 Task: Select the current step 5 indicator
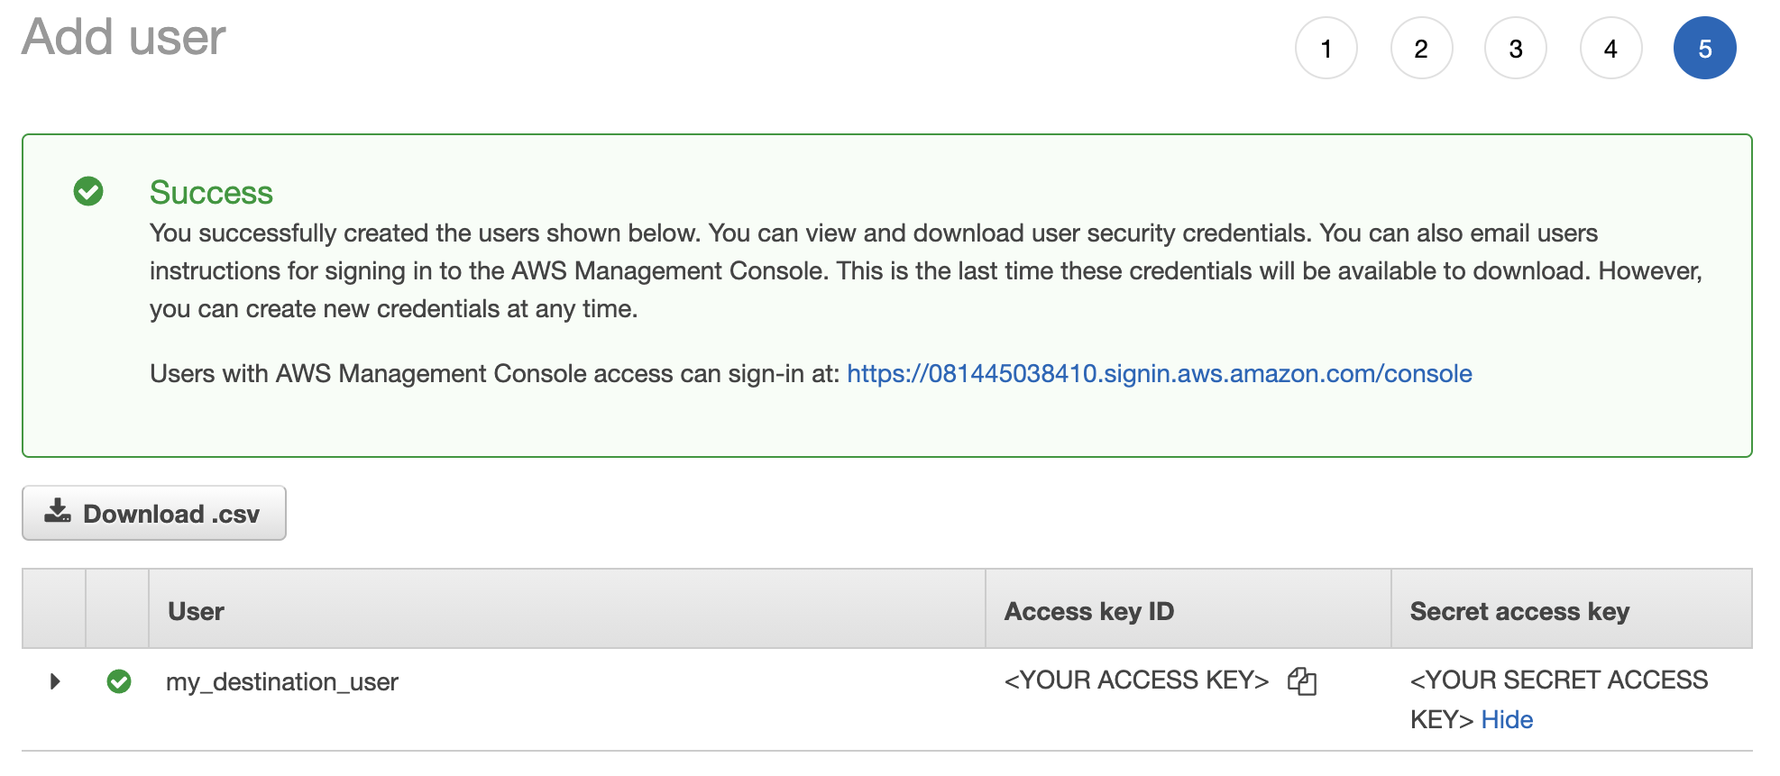[1705, 49]
